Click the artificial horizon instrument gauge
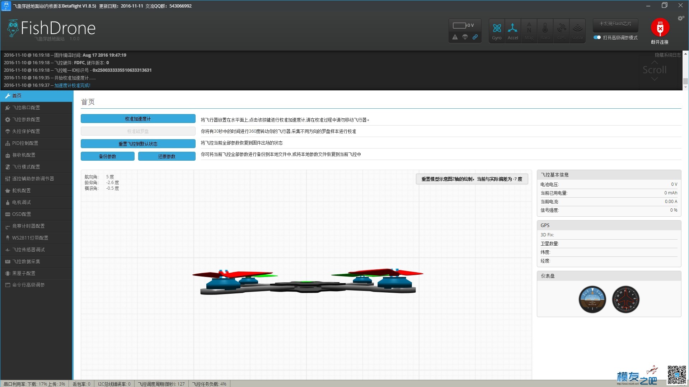The height and width of the screenshot is (387, 689). coord(592,299)
